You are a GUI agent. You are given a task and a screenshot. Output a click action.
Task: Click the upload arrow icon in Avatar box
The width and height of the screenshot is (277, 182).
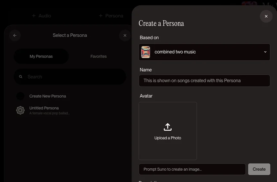168,127
